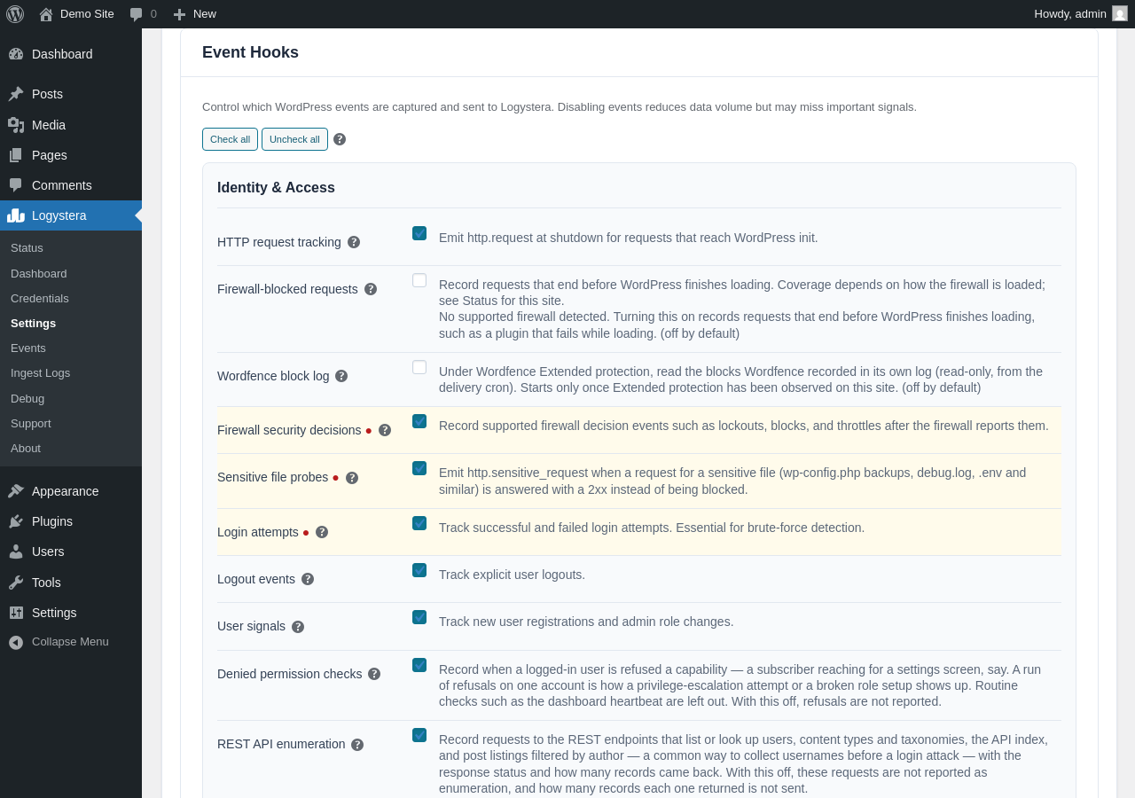Click the Uncheck all button
The image size is (1135, 798).
pyautogui.click(x=294, y=139)
